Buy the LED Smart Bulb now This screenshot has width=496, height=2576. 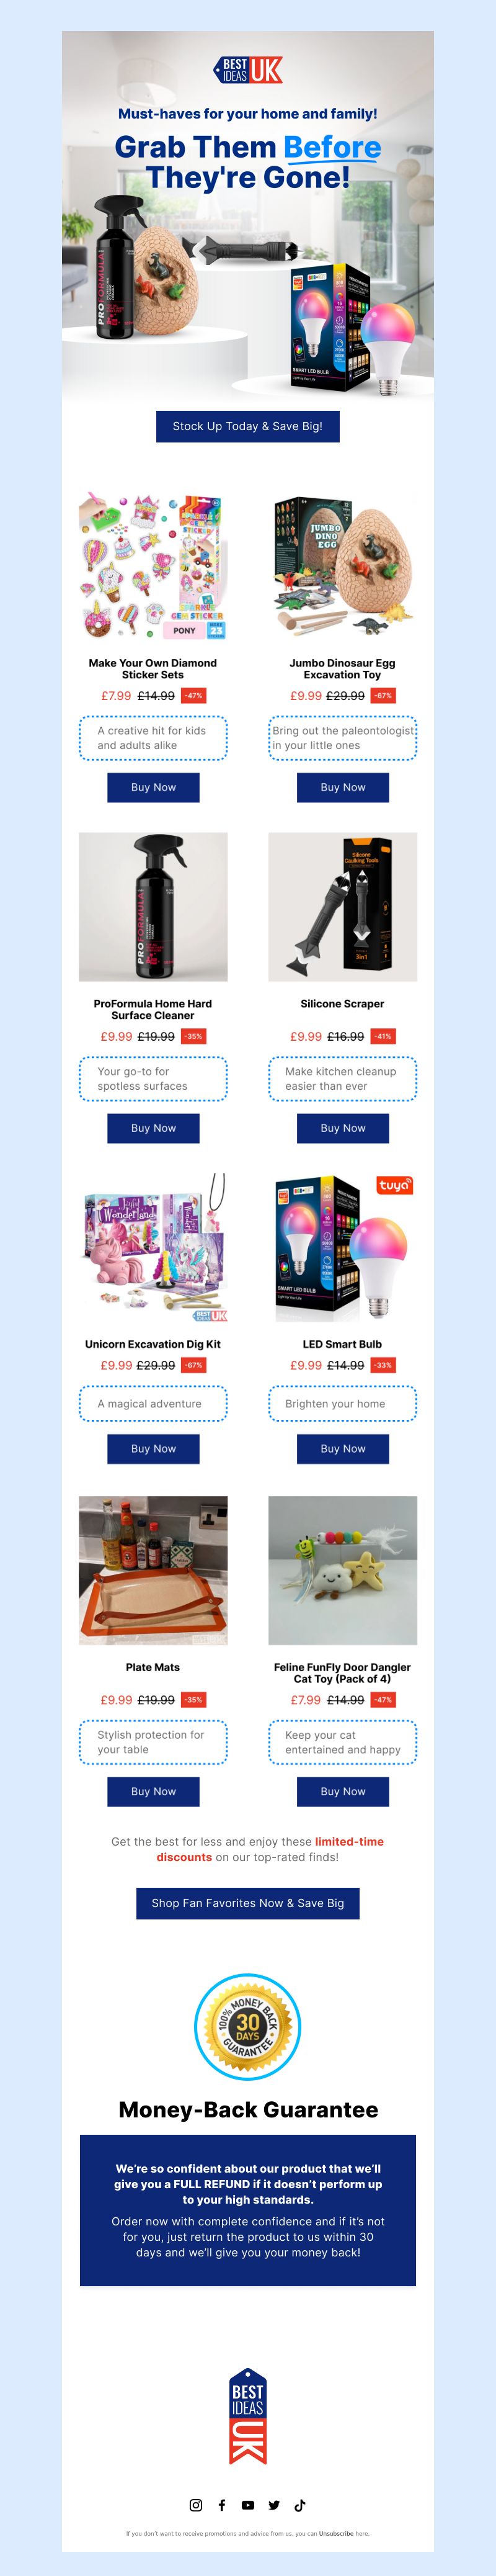(343, 1448)
